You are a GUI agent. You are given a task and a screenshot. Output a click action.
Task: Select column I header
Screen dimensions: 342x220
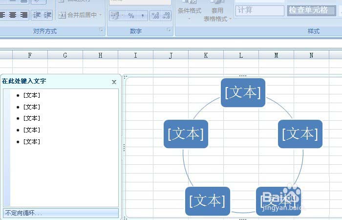tap(135, 55)
